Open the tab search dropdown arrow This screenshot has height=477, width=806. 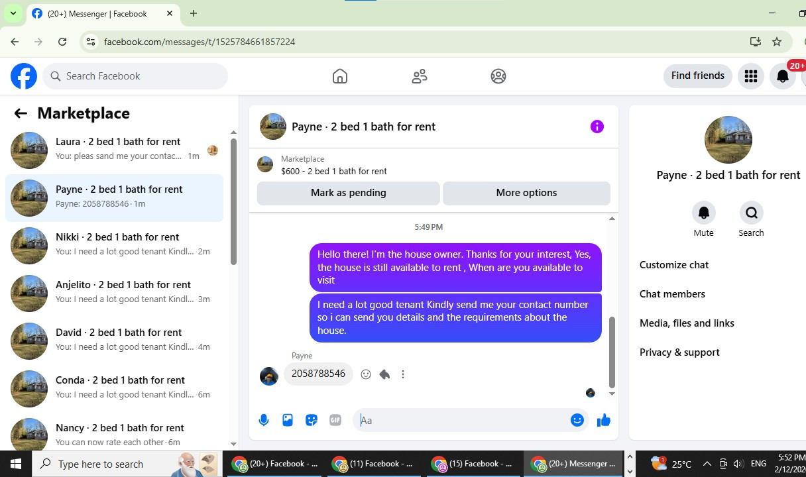(x=13, y=13)
